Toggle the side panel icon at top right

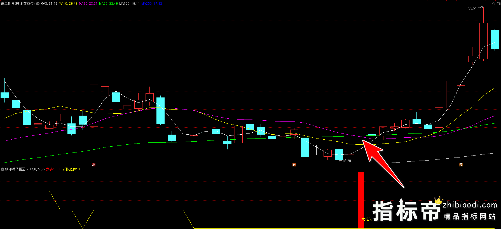click(498, 4)
